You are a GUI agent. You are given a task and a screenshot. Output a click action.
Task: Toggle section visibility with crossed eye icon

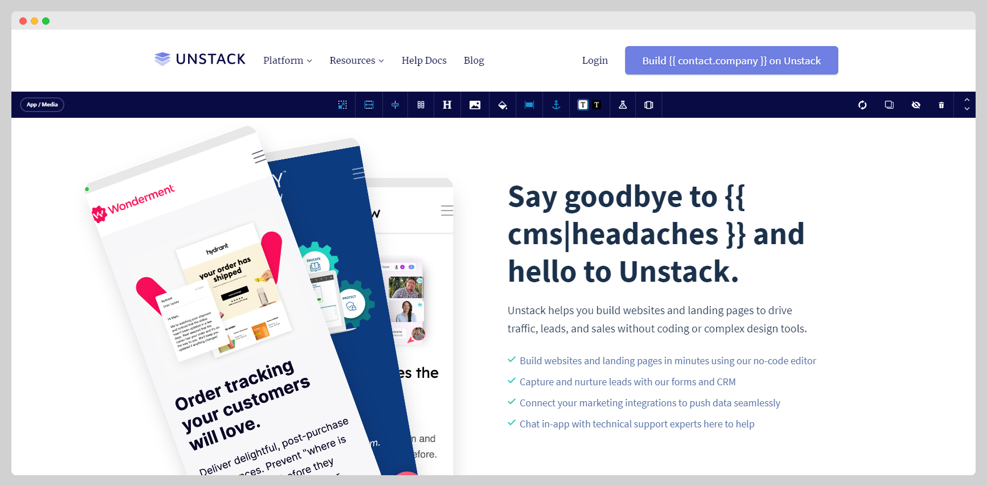pyautogui.click(x=916, y=105)
